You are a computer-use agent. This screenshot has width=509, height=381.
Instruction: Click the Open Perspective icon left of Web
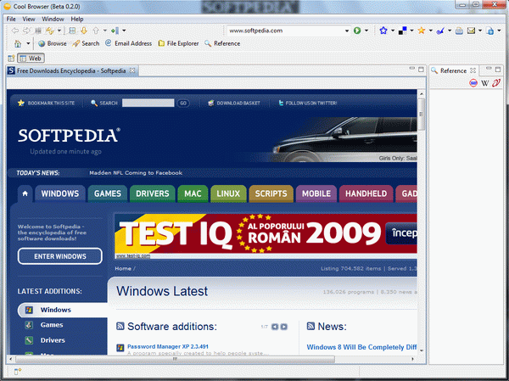11,59
